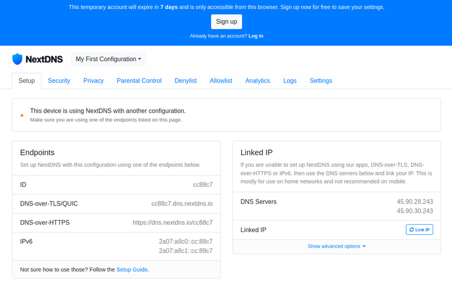Click the Linked IP card heading
The image size is (452, 282).
pyautogui.click(x=257, y=152)
